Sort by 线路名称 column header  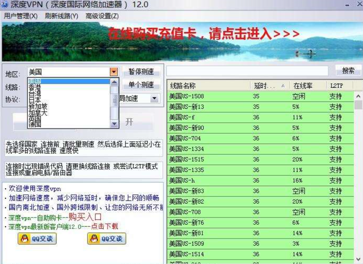click(x=209, y=86)
